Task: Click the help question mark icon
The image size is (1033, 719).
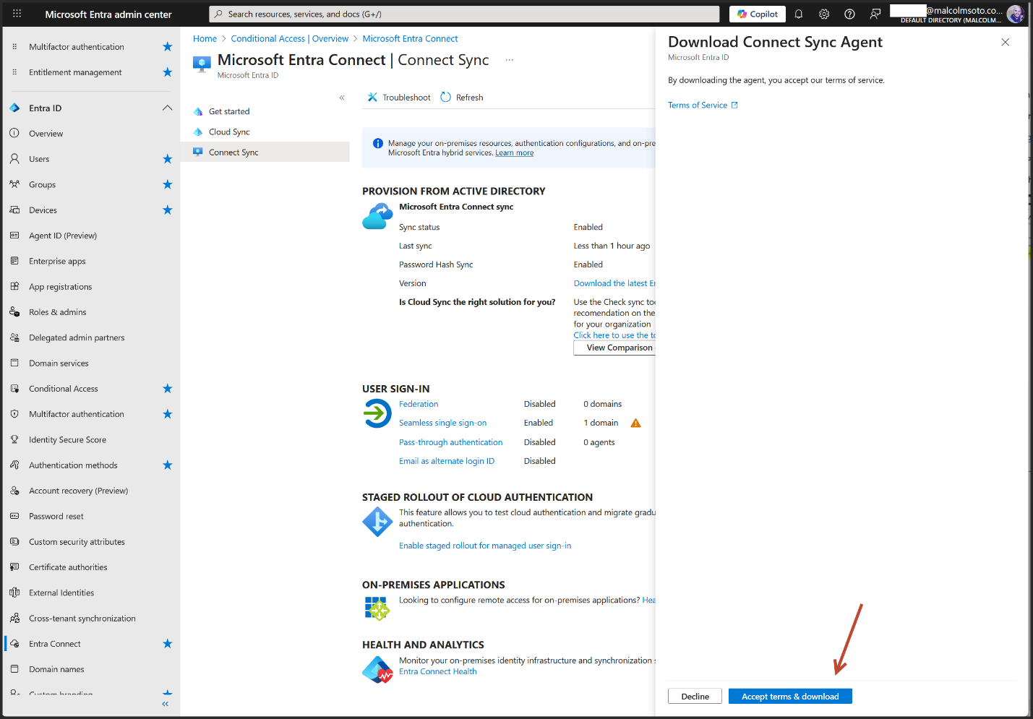Action: tap(849, 14)
